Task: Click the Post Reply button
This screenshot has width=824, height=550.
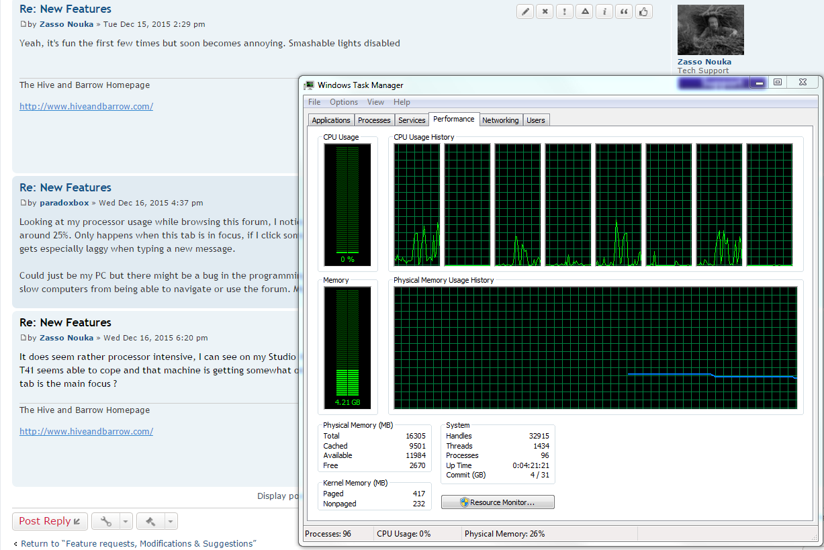Action: point(50,521)
